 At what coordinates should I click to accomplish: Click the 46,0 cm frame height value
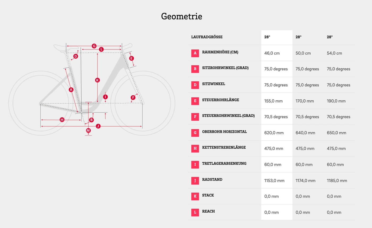point(272,53)
